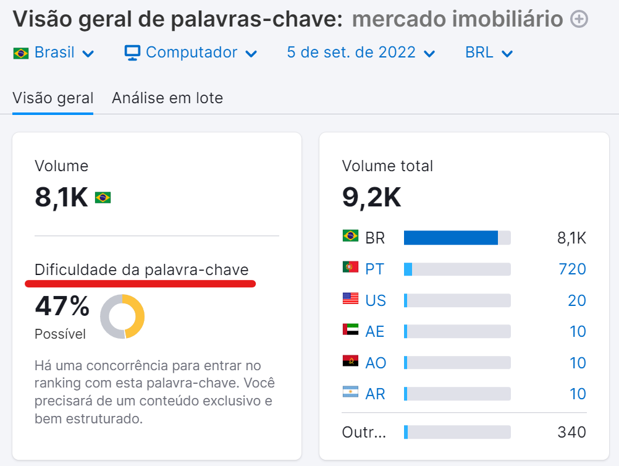The height and width of the screenshot is (466, 619).
Task: Click the keyword difficulty donut chart
Action: (x=123, y=316)
